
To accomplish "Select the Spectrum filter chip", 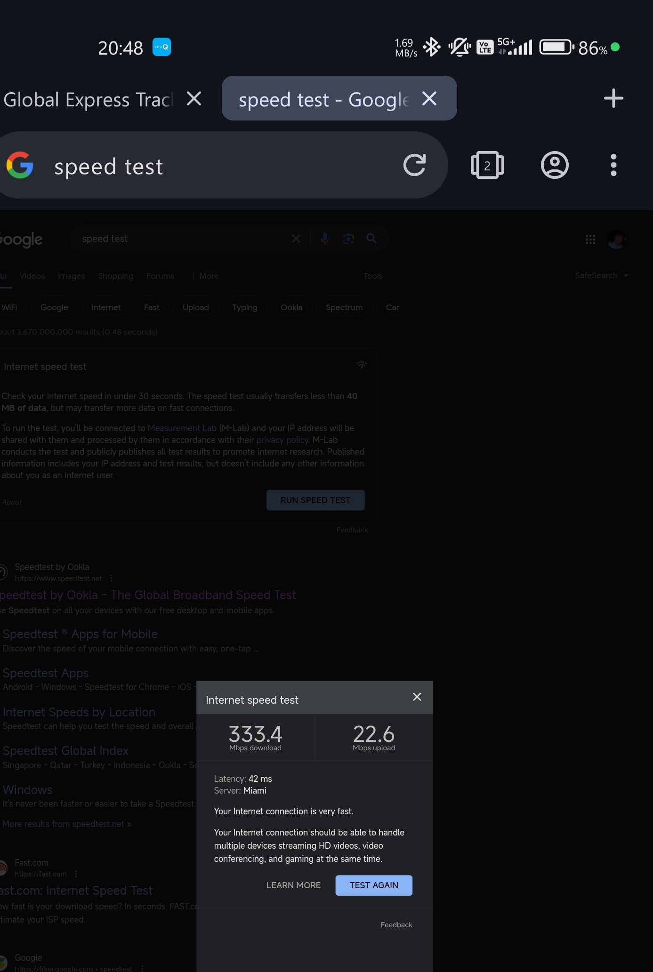I will [x=344, y=307].
